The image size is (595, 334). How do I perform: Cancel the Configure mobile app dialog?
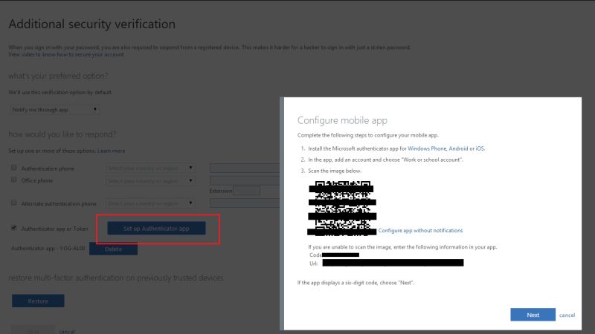pos(567,315)
